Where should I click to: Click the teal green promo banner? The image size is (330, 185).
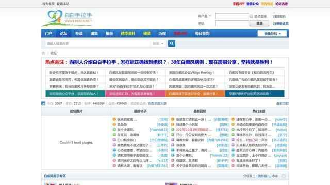click(x=75, y=94)
